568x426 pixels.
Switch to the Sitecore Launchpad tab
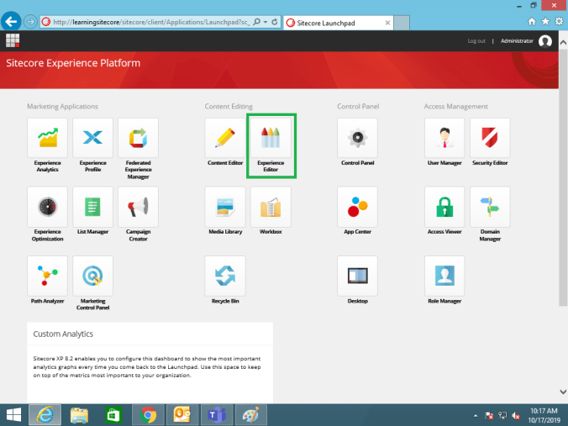click(x=336, y=22)
